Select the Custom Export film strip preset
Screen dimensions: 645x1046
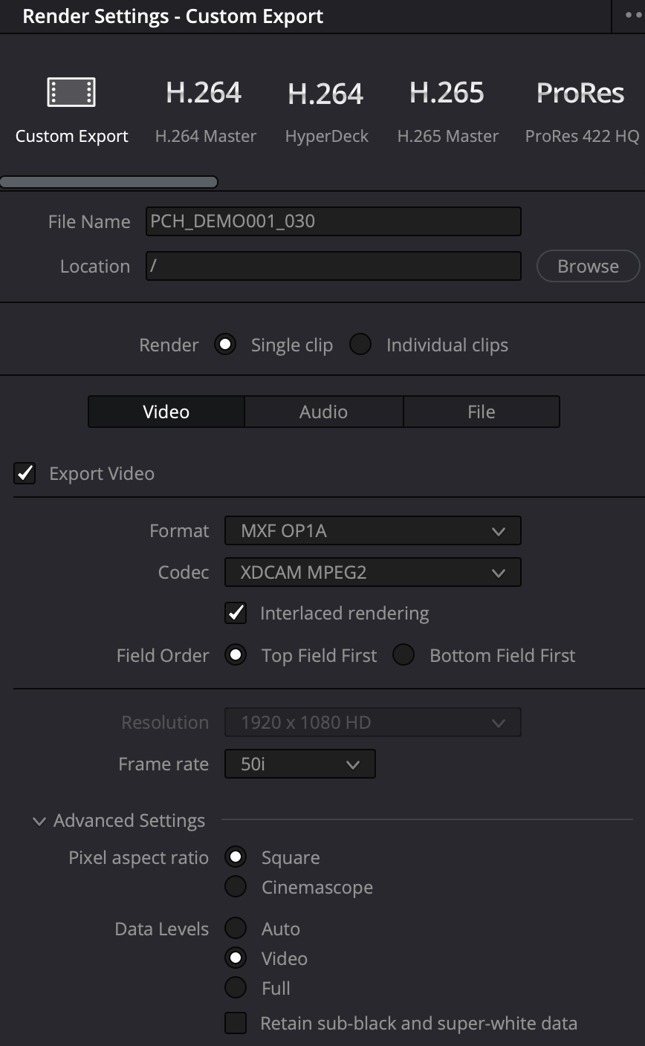pyautogui.click(x=71, y=93)
